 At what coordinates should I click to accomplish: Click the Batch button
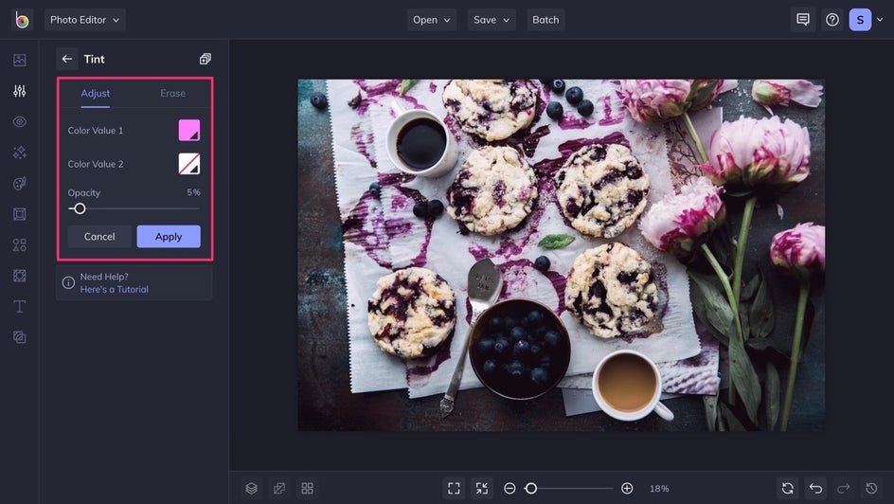[545, 20]
